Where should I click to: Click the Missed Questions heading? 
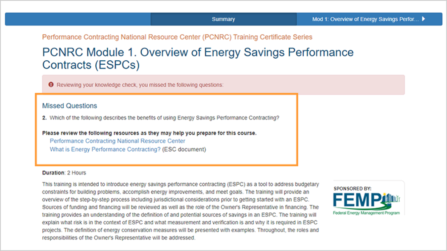70,106
